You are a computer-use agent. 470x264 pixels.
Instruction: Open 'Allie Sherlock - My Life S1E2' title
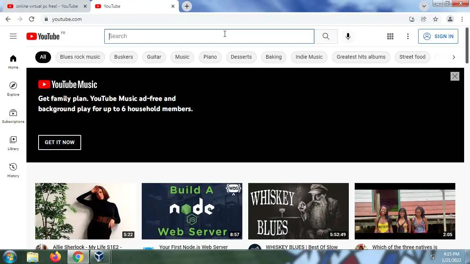click(87, 247)
